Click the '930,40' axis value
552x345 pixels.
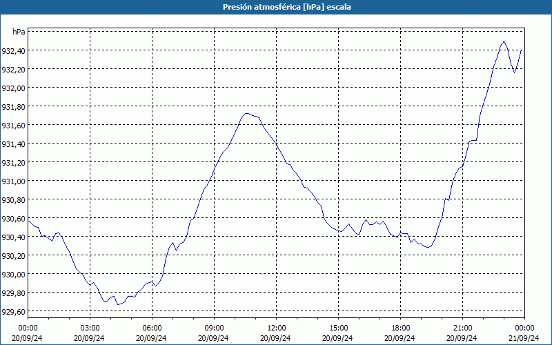[13, 237]
